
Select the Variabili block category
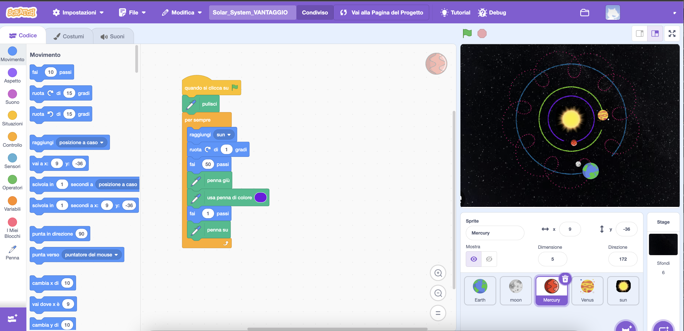12,204
